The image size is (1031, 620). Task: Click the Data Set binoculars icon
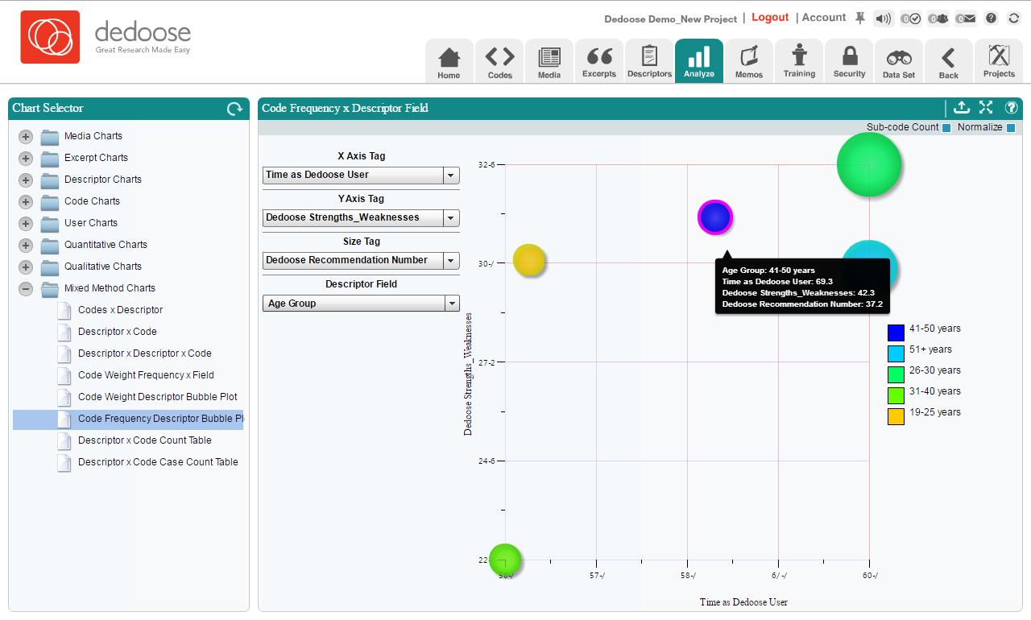pos(899,61)
